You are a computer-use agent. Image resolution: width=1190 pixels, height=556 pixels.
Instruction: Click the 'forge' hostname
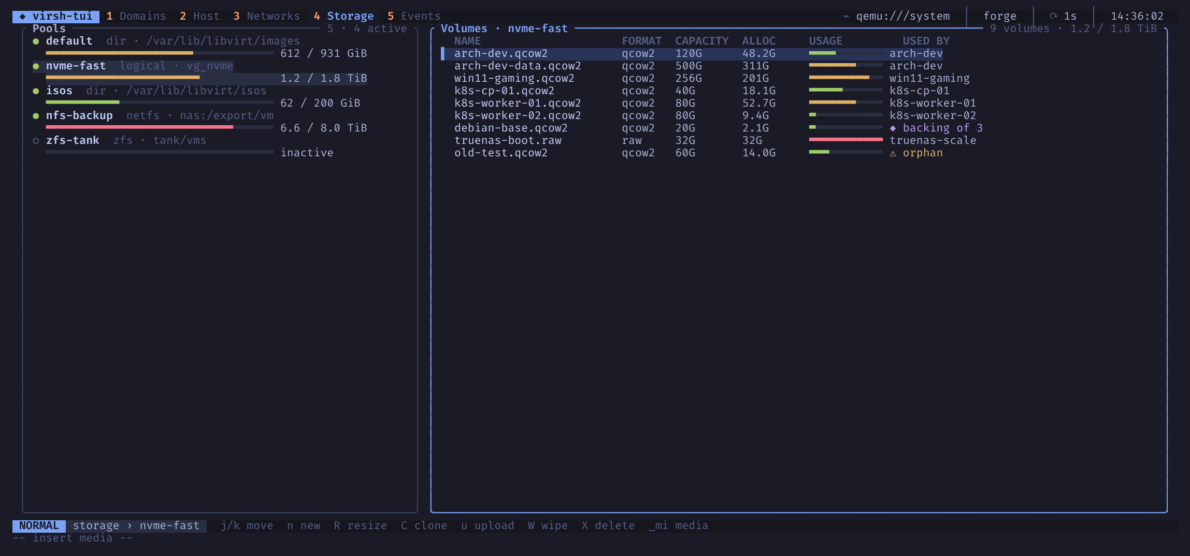coord(1000,17)
